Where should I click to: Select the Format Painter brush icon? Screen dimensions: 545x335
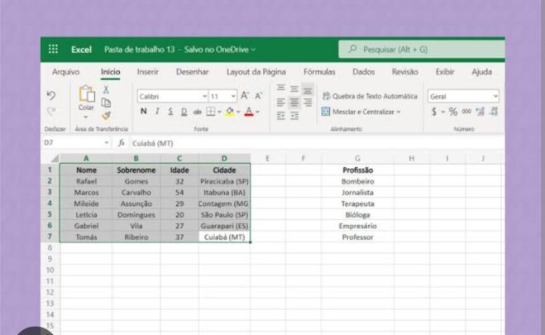click(107, 115)
